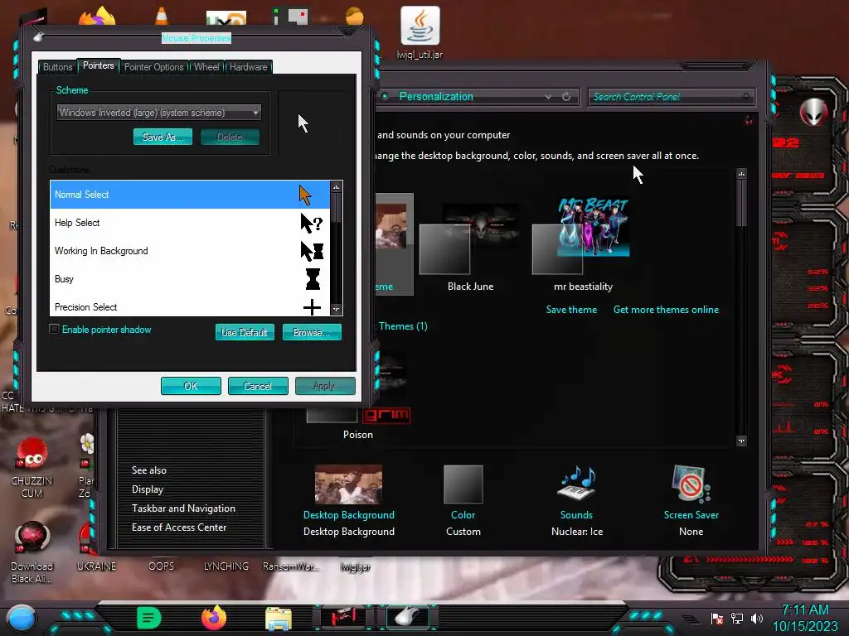Launch Firefox from the taskbar
The image size is (849, 636).
tap(214, 618)
